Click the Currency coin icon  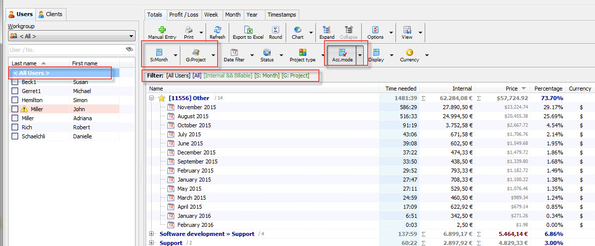(409, 53)
